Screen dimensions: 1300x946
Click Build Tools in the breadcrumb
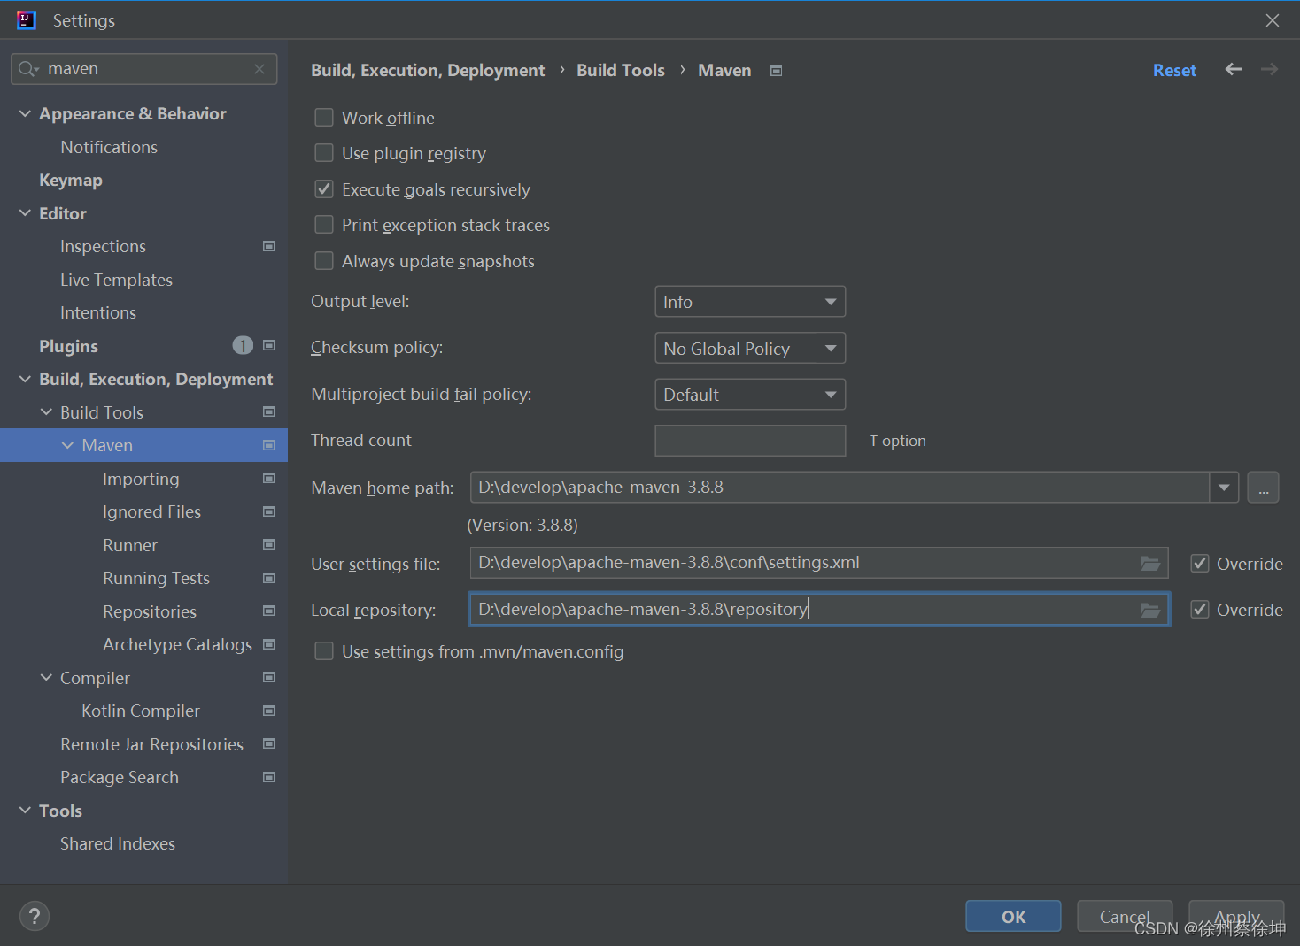[x=621, y=70]
